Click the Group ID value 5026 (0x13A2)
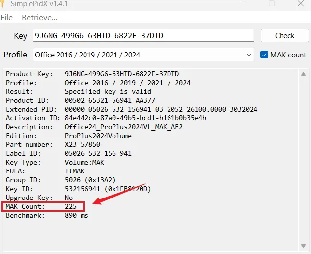Image resolution: width=311 pixels, height=254 pixels. point(90,180)
